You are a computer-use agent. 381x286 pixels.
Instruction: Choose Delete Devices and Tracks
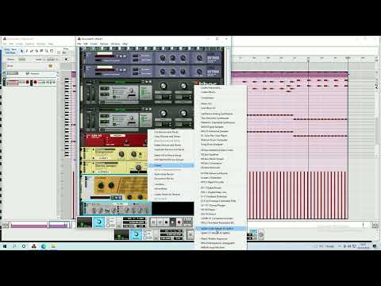coord(171,145)
